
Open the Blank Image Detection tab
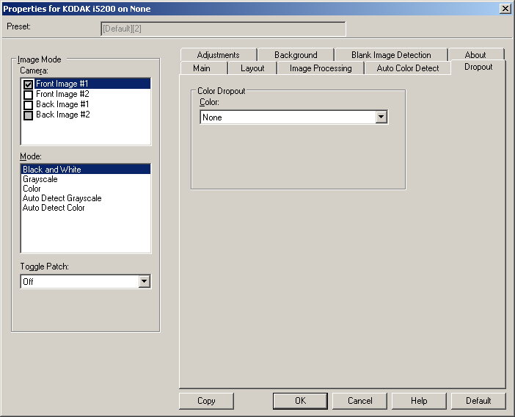391,55
